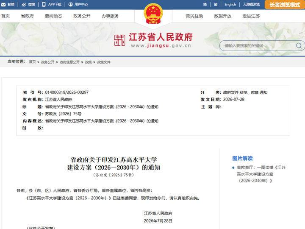Select the 发布机构 value 江苏省人民政府
This screenshot has width=305, height=229.
tap(58, 100)
